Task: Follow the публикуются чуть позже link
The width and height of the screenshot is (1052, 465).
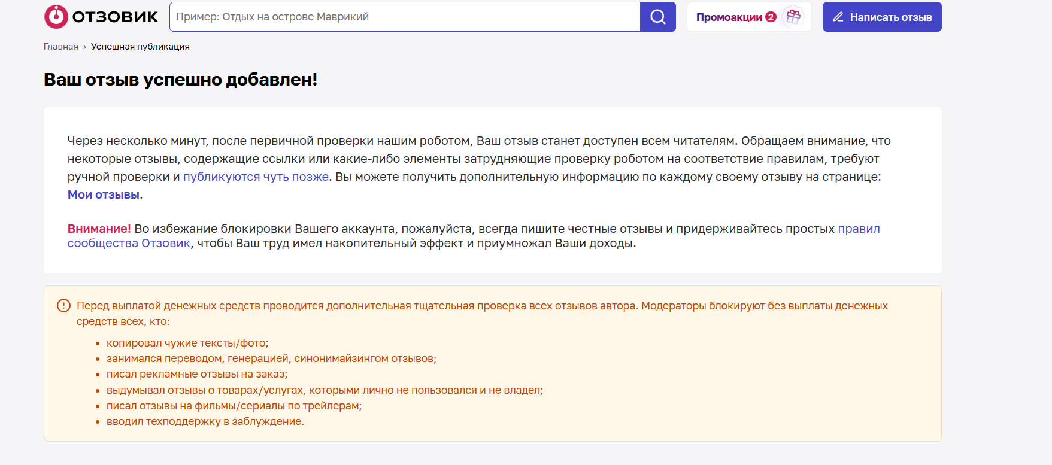Action: coord(256,177)
